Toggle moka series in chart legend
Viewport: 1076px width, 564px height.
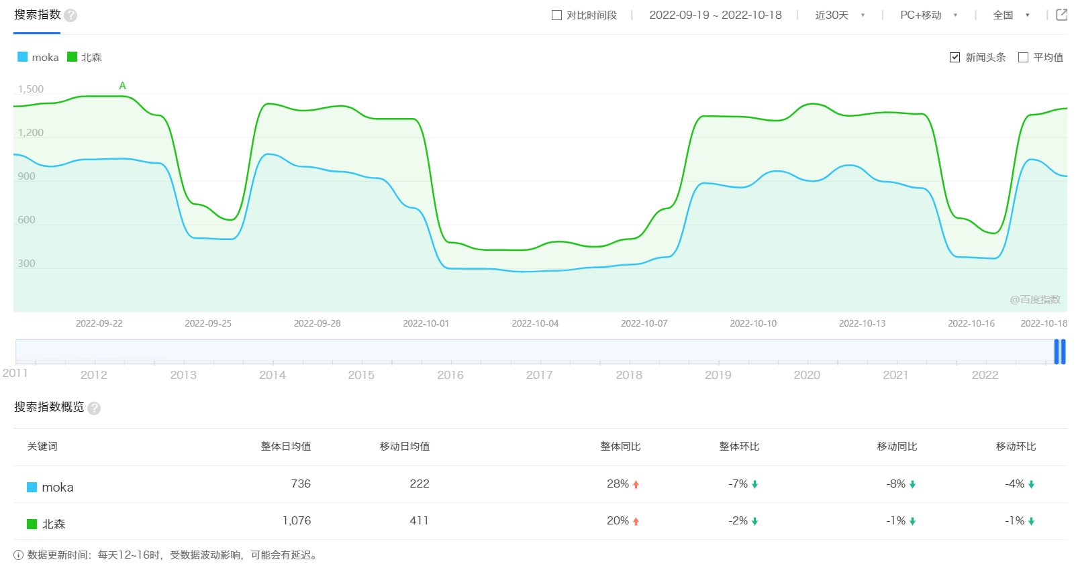coord(38,58)
